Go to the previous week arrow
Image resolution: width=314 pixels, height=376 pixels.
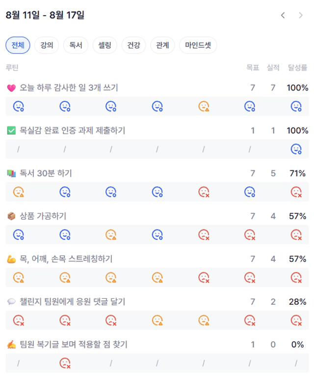coord(283,15)
